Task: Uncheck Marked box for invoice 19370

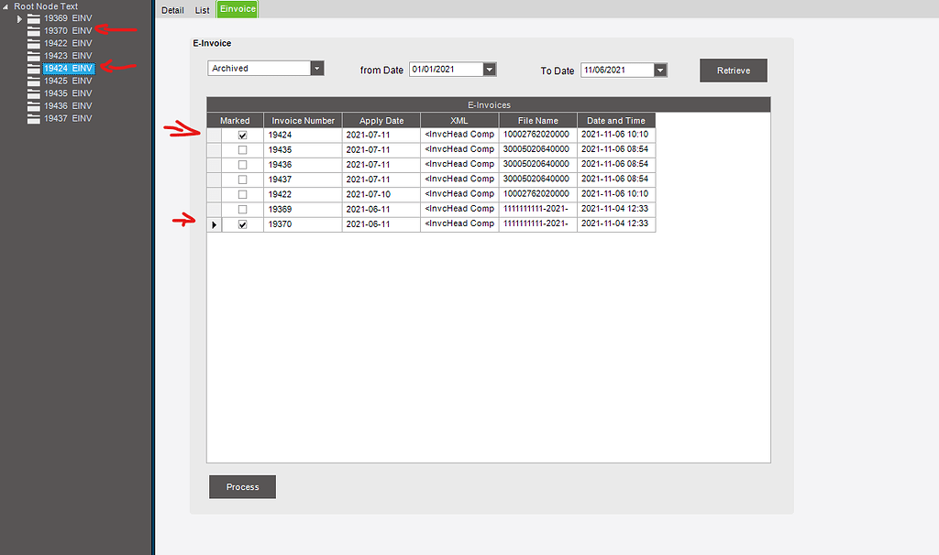Action: coord(242,225)
